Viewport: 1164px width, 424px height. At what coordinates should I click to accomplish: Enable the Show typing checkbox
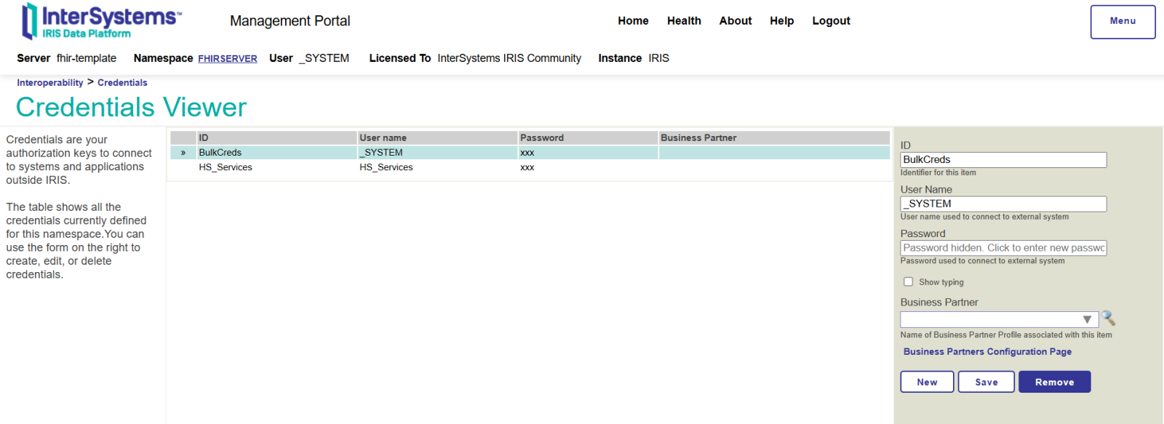point(908,281)
